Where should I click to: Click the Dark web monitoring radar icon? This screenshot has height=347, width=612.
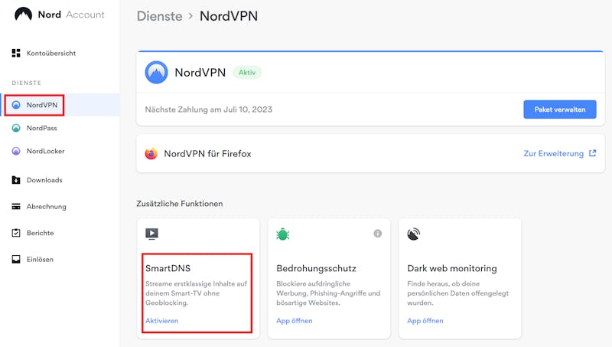point(414,234)
